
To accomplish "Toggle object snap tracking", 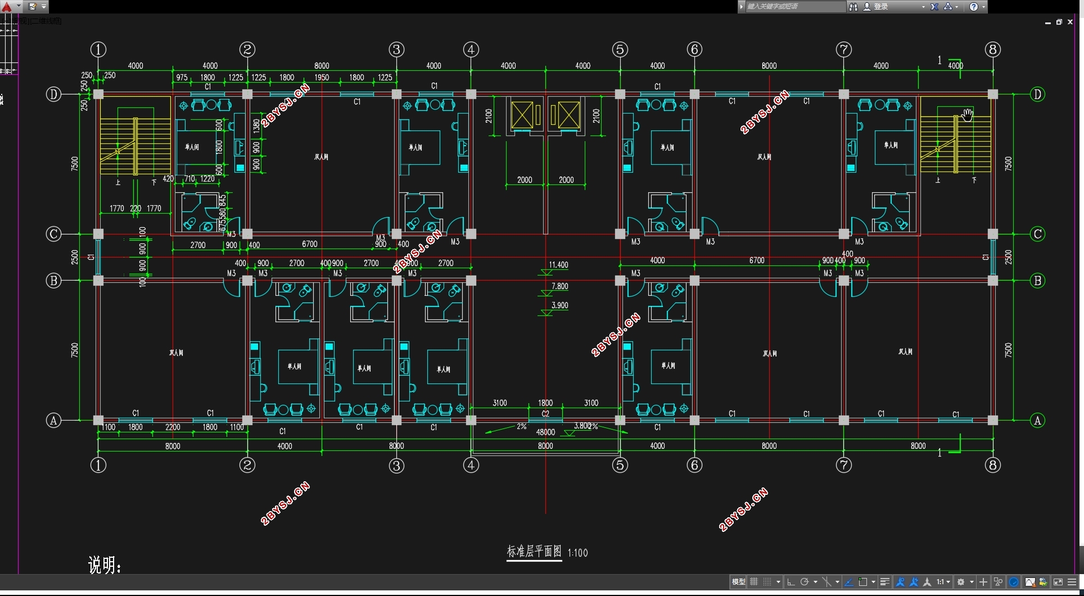I will click(849, 582).
